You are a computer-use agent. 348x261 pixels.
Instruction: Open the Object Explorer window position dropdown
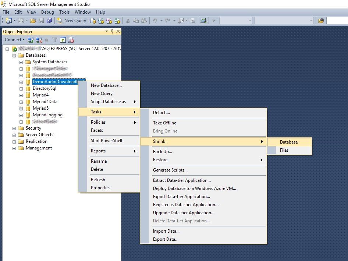tap(107, 31)
